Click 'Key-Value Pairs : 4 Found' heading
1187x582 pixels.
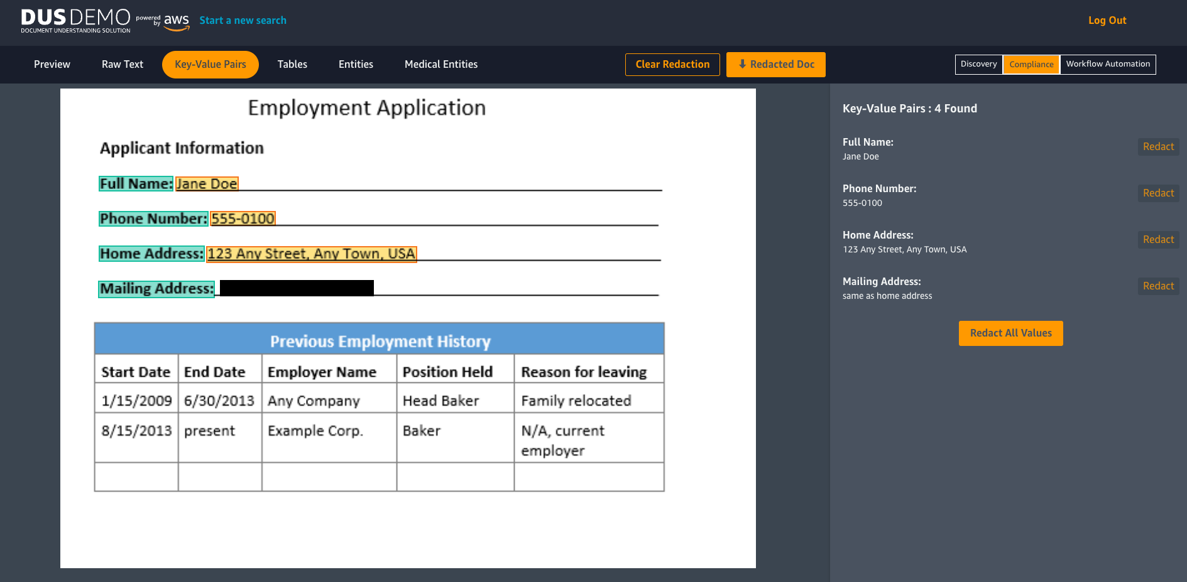910,109
